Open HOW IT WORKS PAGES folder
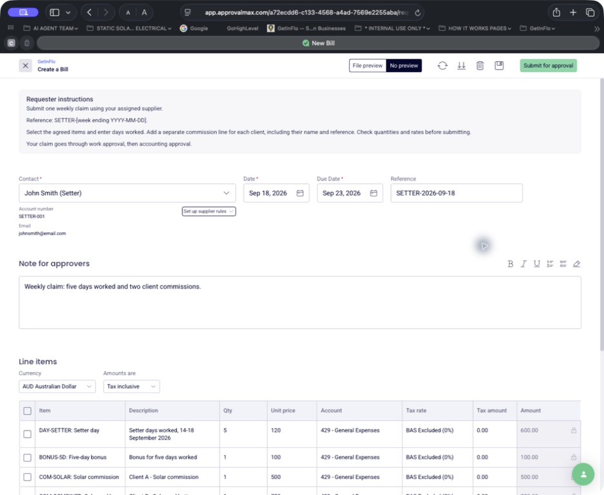 (475, 28)
